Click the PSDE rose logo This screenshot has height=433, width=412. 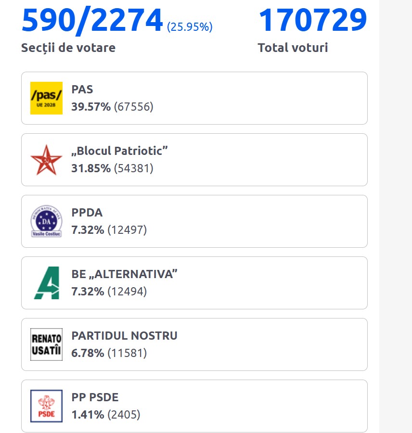(46, 406)
